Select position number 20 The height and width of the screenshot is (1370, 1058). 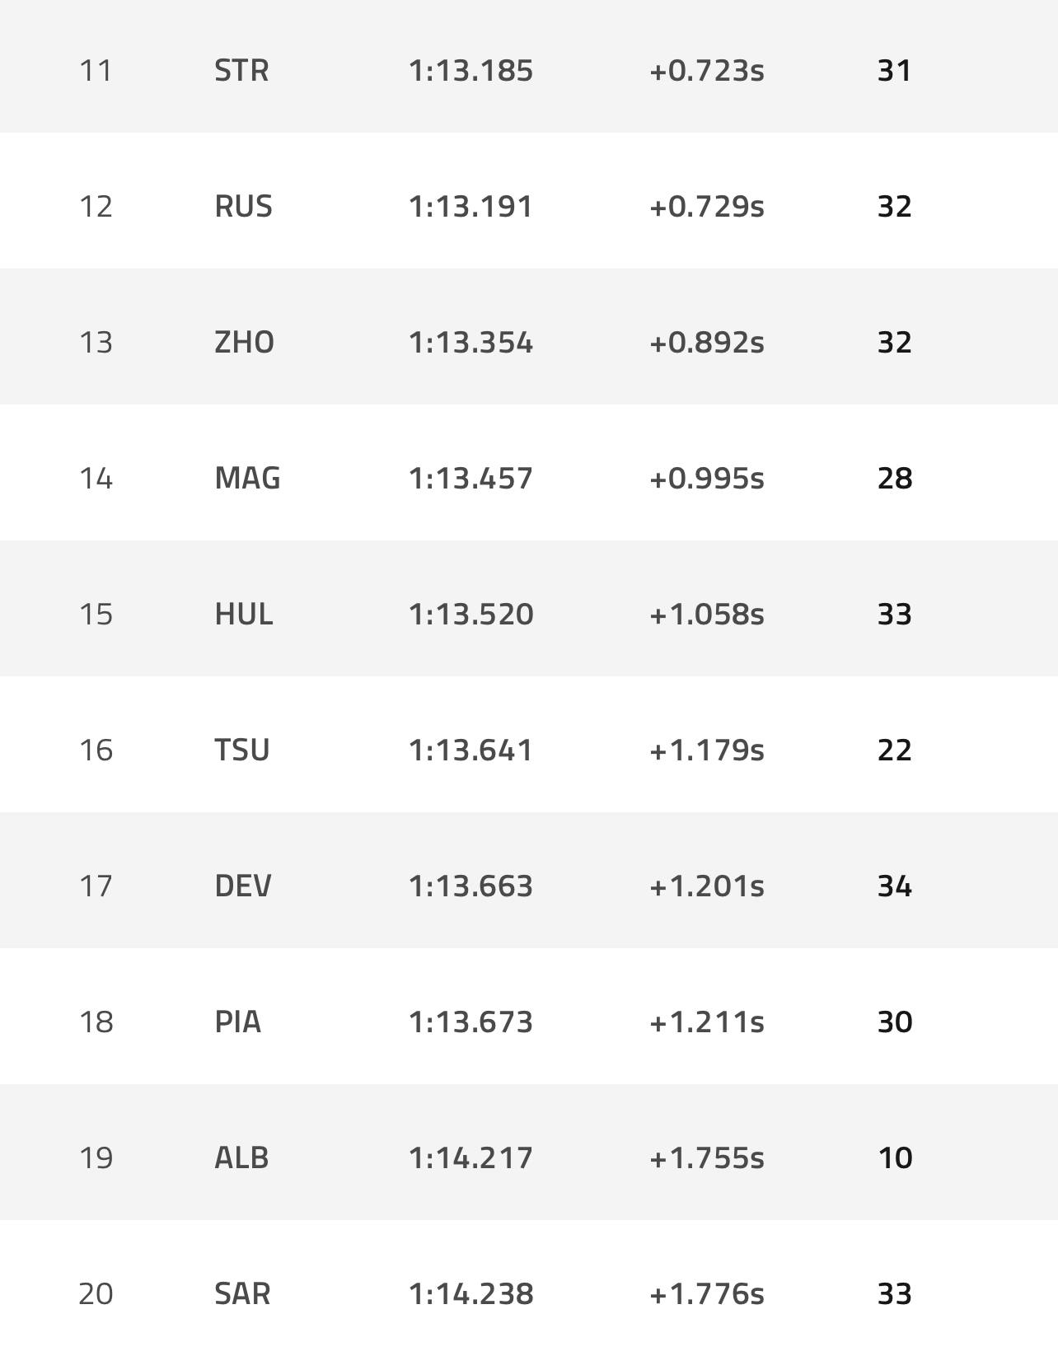(96, 1294)
